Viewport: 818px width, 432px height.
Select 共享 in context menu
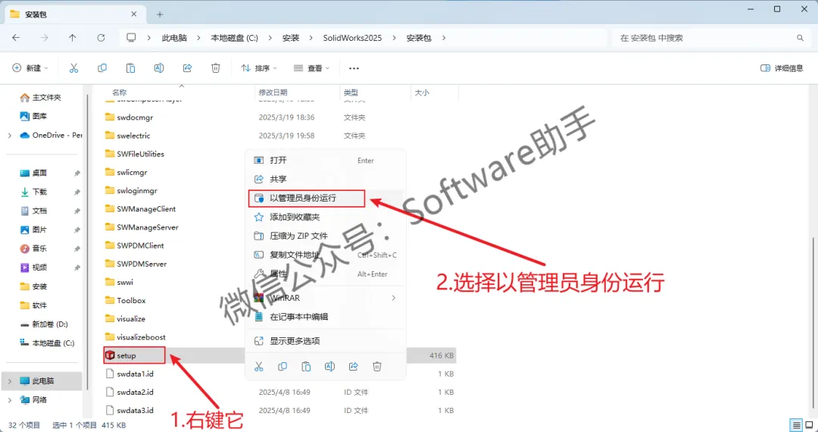click(326, 179)
